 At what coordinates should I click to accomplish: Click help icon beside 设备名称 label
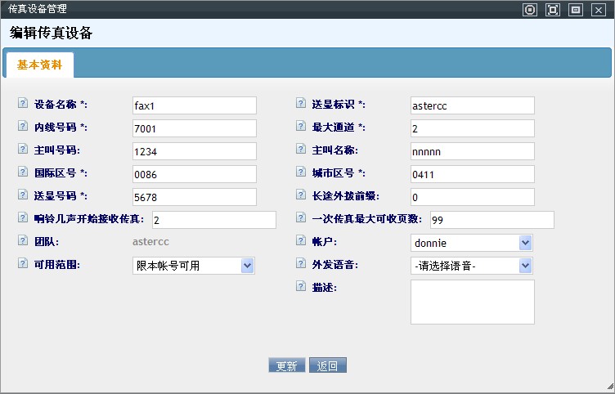coord(22,105)
